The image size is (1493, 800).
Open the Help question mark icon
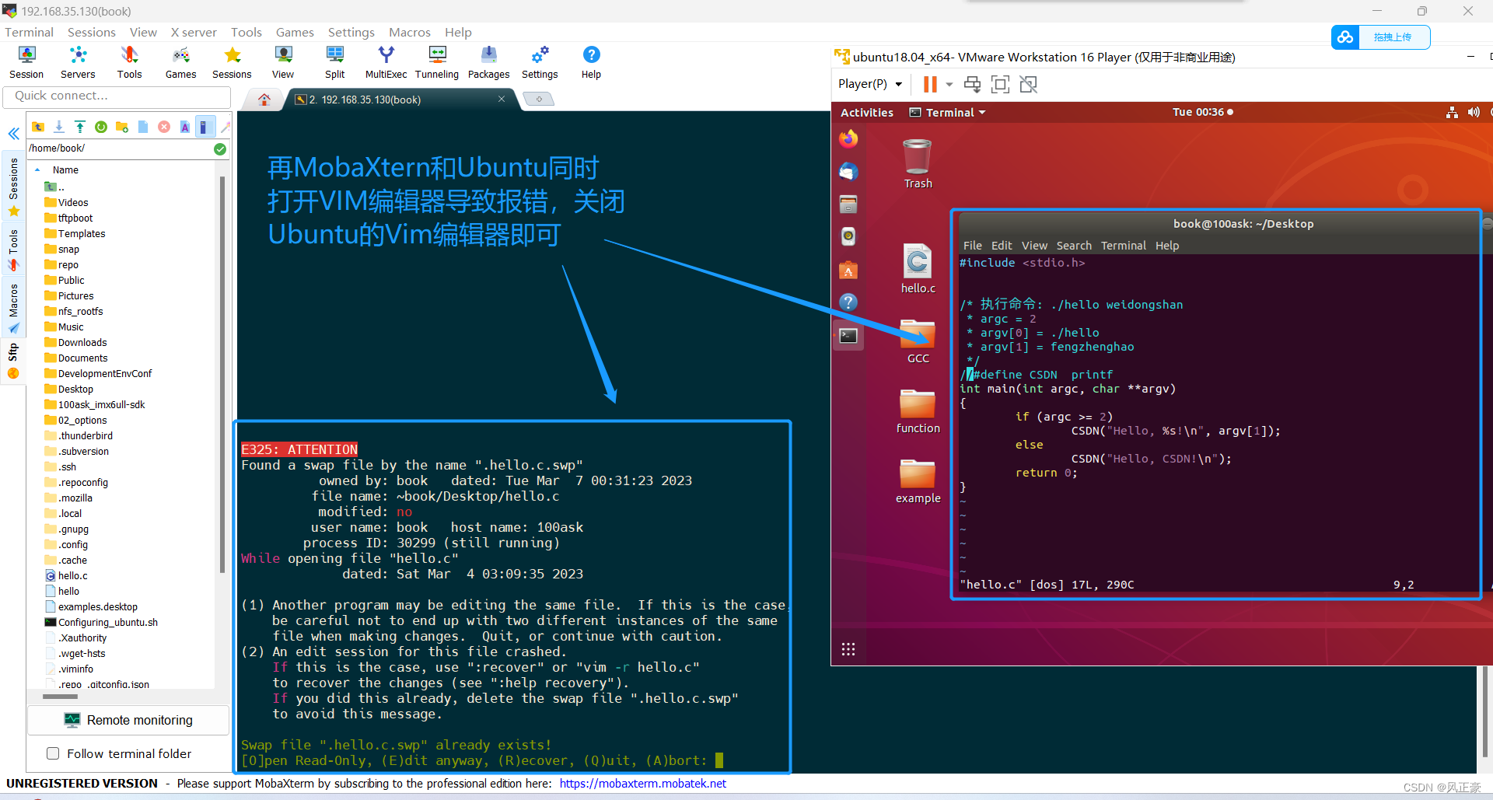click(591, 62)
